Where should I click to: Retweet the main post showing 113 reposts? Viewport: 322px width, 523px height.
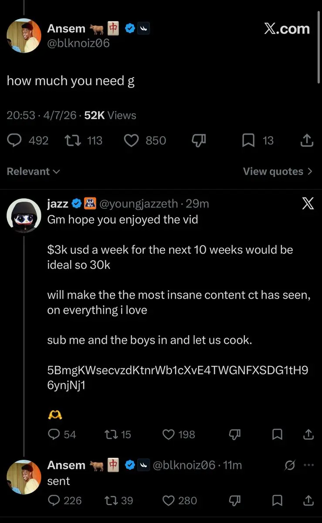tap(83, 140)
